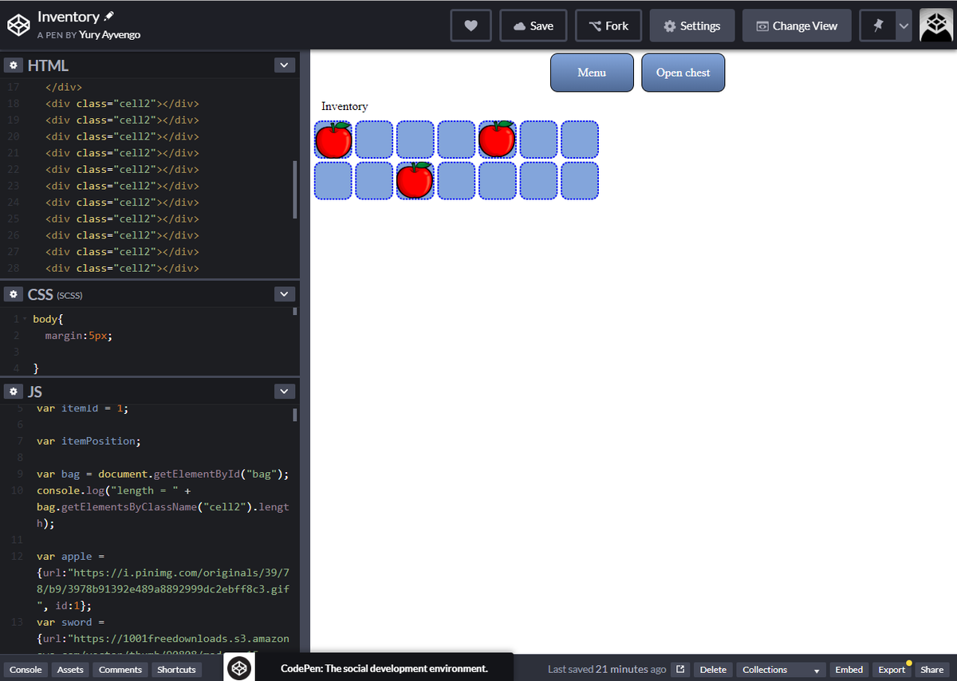The image size is (957, 681).
Task: Click 'Last saved 21 minutes ago' status text
Action: point(607,669)
